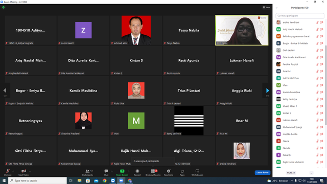Select Khalid Alfian P in list
327x184 pixels.
pos(300,106)
